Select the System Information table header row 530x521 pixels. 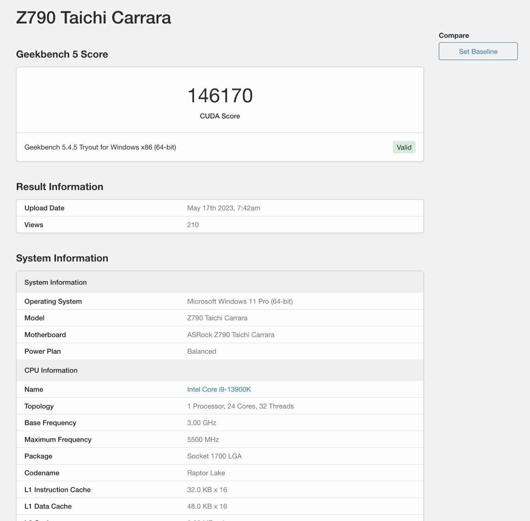(220, 282)
